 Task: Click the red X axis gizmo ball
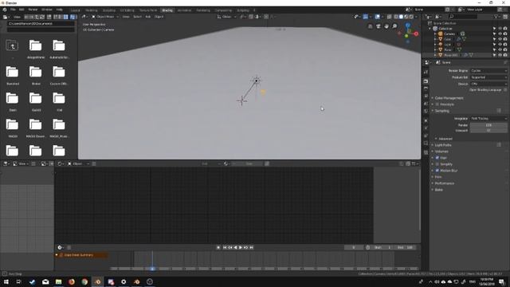point(416,33)
